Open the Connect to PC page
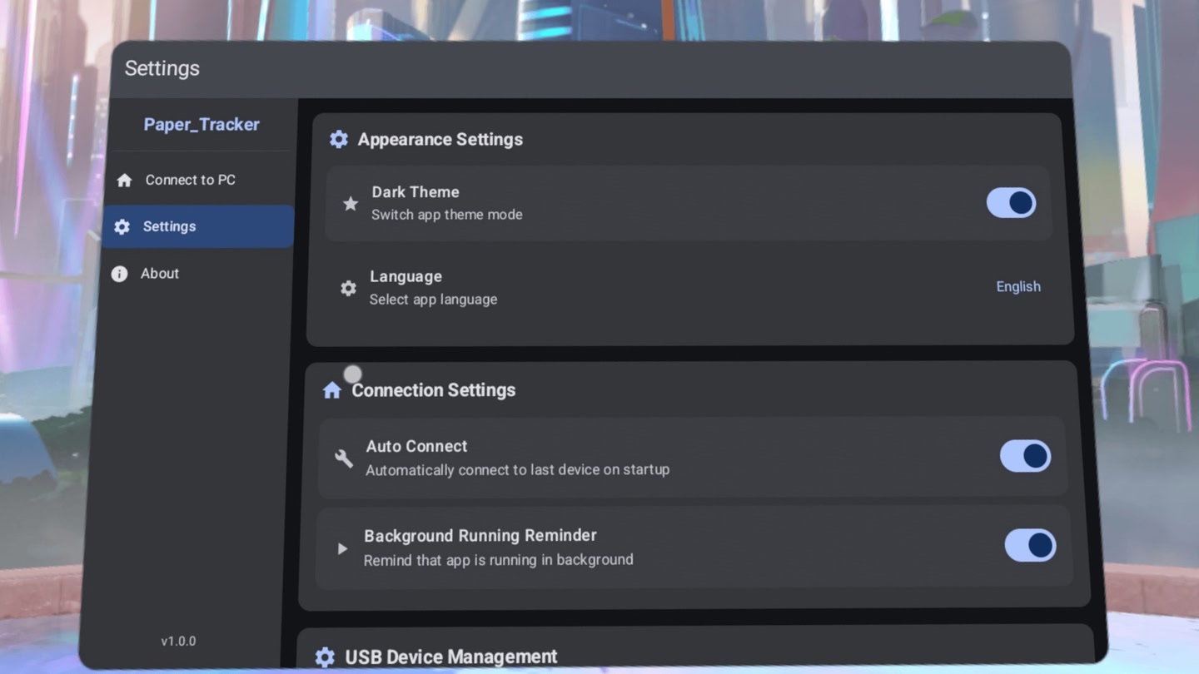This screenshot has height=674, width=1199. 190,180
